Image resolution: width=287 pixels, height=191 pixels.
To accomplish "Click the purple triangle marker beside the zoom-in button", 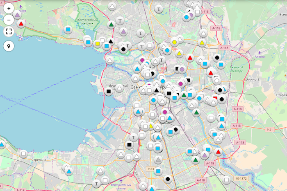I will pyautogui.click(x=17, y=15).
